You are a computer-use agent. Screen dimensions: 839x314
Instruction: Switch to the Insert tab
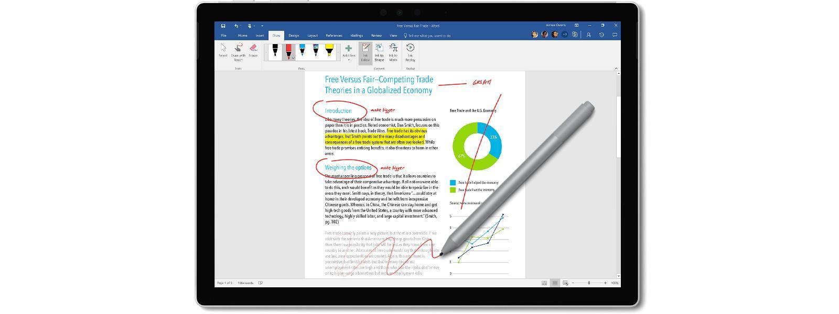(x=260, y=36)
